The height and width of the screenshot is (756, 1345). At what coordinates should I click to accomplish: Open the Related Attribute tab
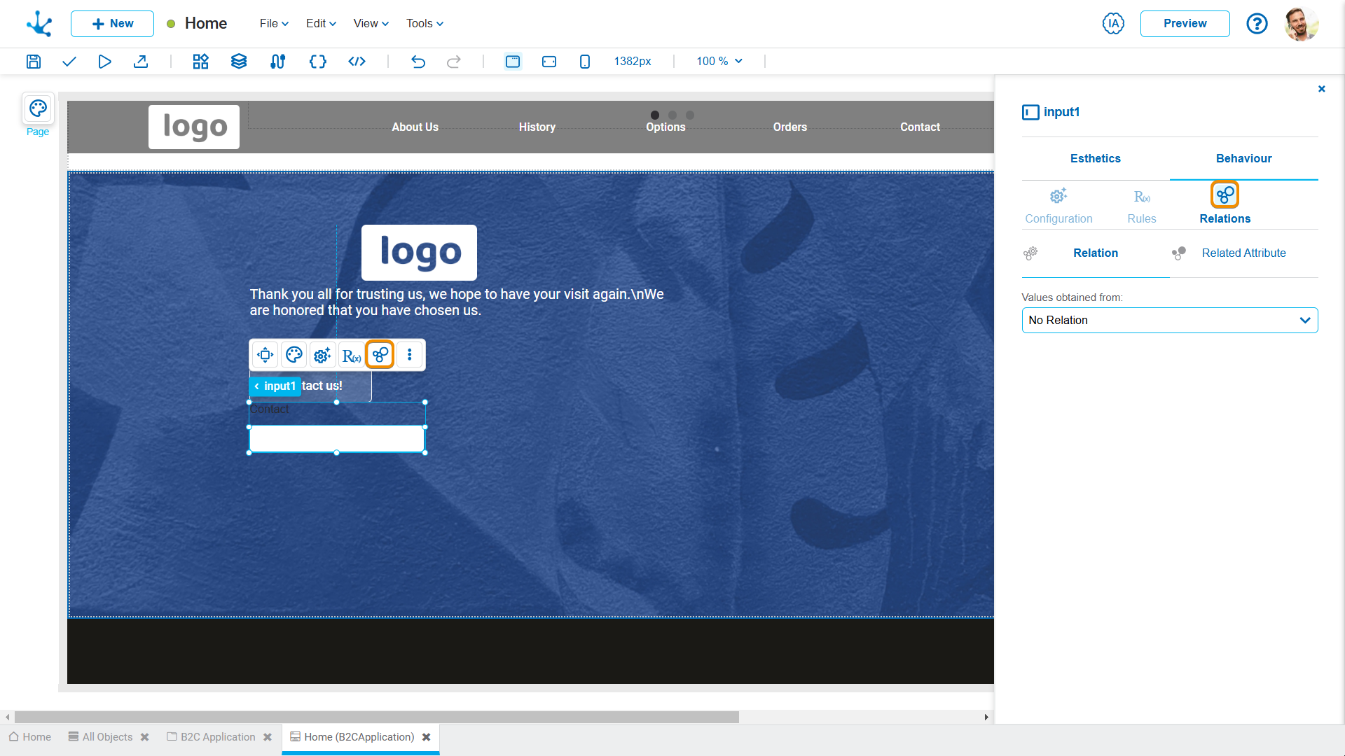[1243, 253]
